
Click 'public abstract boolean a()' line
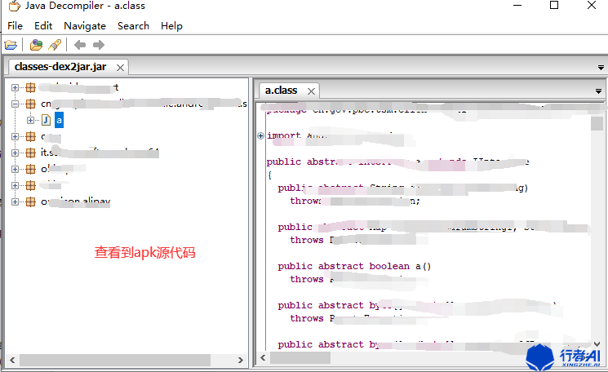point(354,266)
